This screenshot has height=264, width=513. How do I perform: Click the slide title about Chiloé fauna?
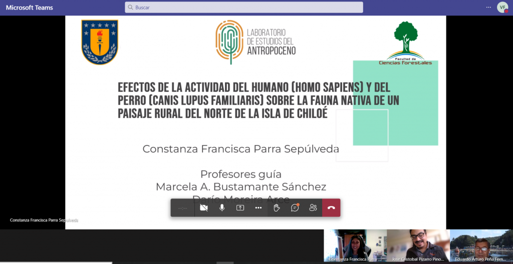(259, 100)
